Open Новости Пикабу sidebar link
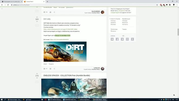179x101 pixels. (115, 19)
